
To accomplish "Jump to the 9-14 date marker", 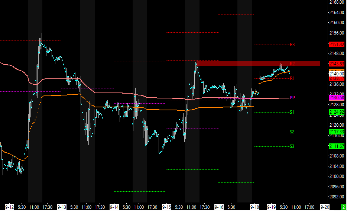I will 114,207.
